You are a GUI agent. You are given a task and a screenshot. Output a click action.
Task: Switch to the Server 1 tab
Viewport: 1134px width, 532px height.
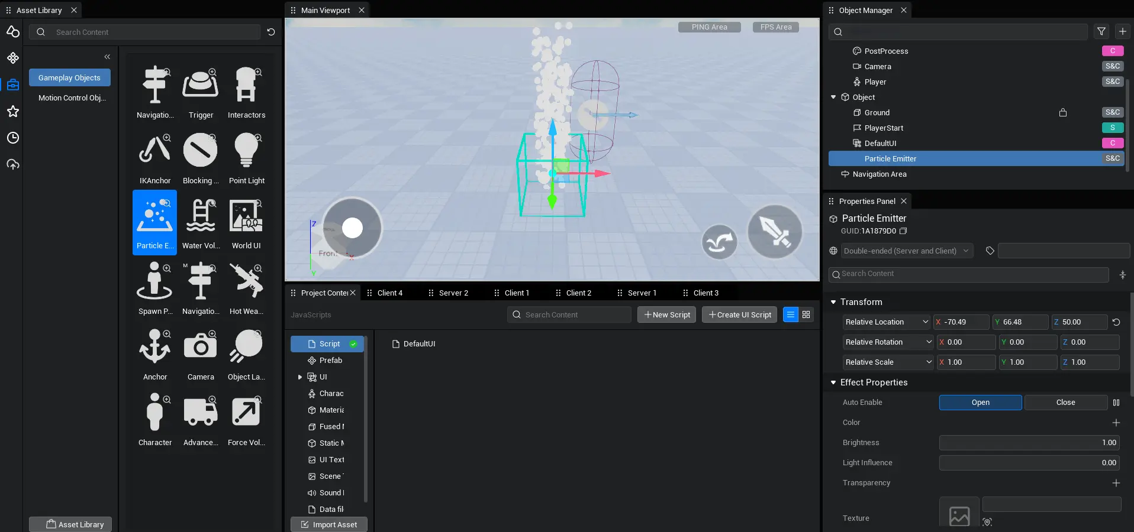coord(642,293)
